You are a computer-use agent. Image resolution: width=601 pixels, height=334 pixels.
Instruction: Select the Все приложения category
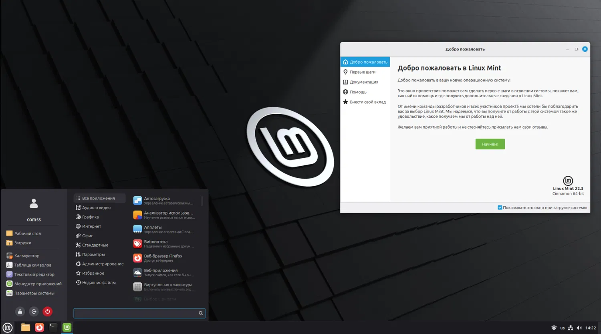coord(99,198)
